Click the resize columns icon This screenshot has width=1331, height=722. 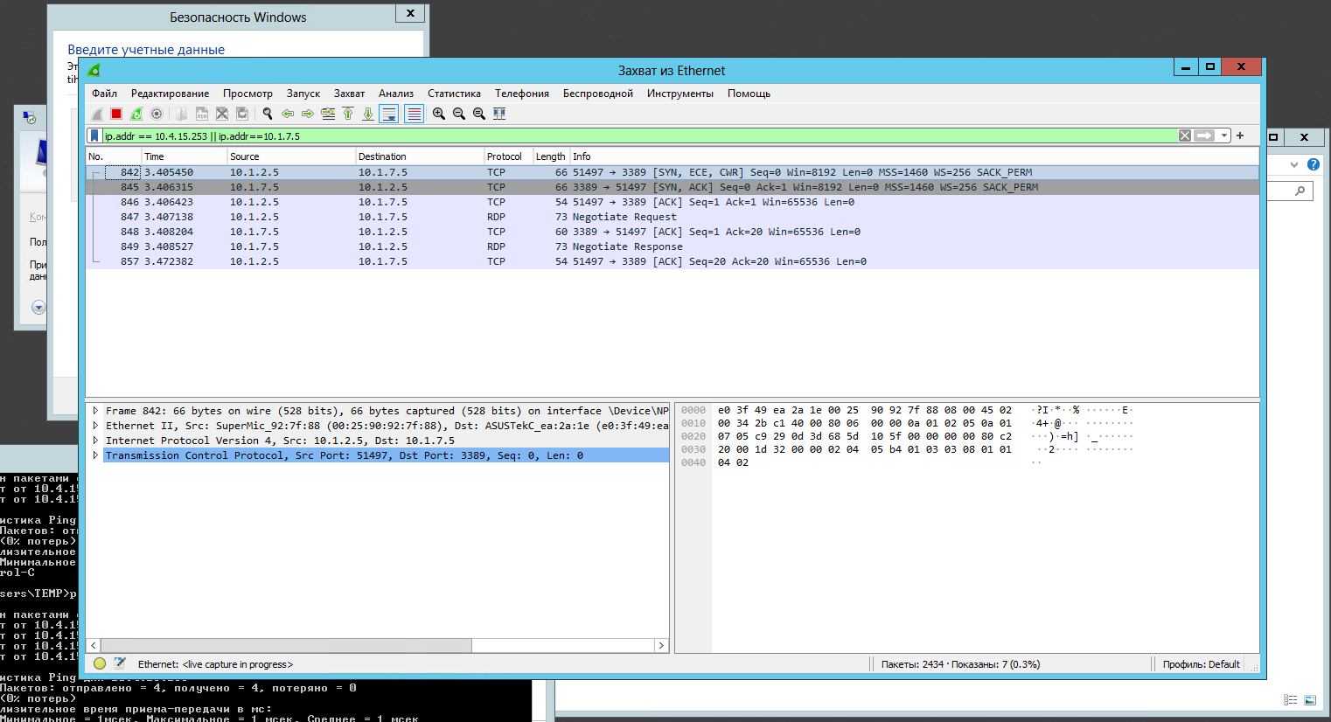click(499, 114)
